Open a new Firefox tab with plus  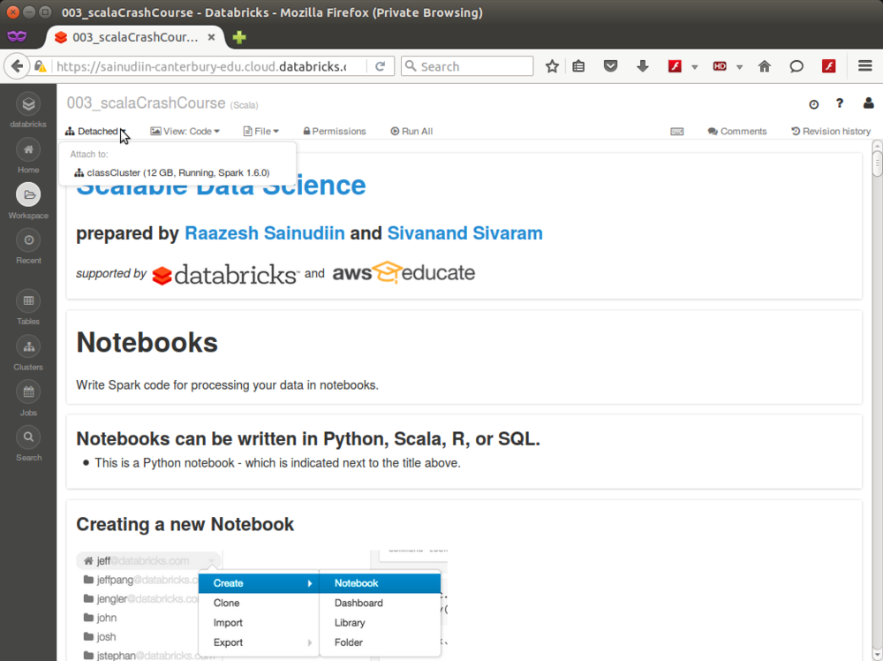tap(239, 37)
